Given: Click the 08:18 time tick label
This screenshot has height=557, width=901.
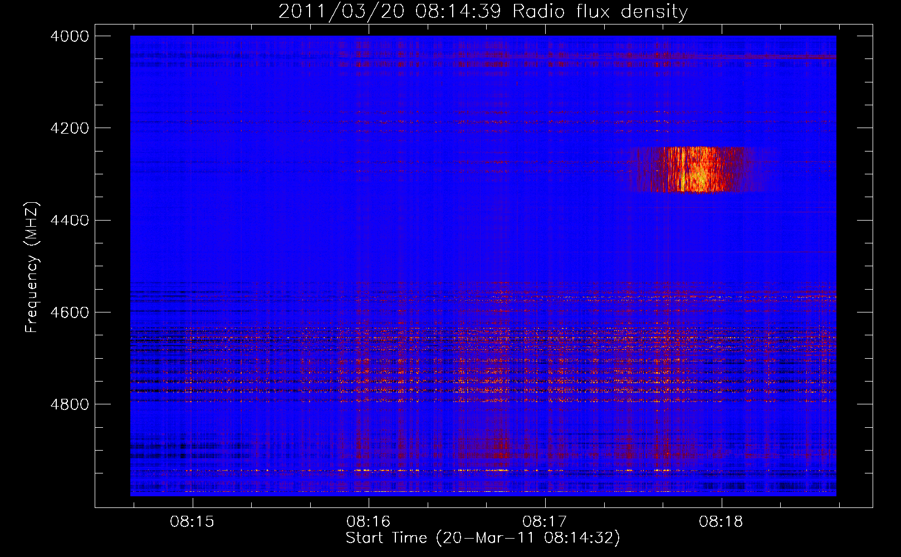Looking at the screenshot, I should 721,522.
